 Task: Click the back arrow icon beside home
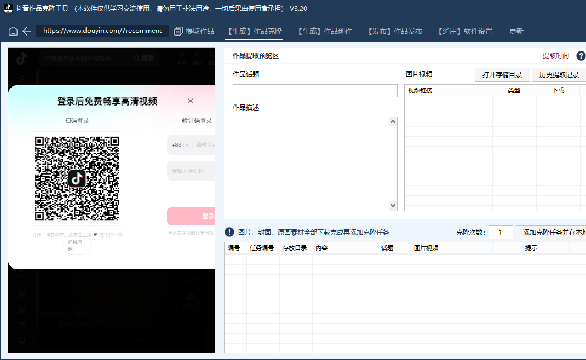point(26,31)
